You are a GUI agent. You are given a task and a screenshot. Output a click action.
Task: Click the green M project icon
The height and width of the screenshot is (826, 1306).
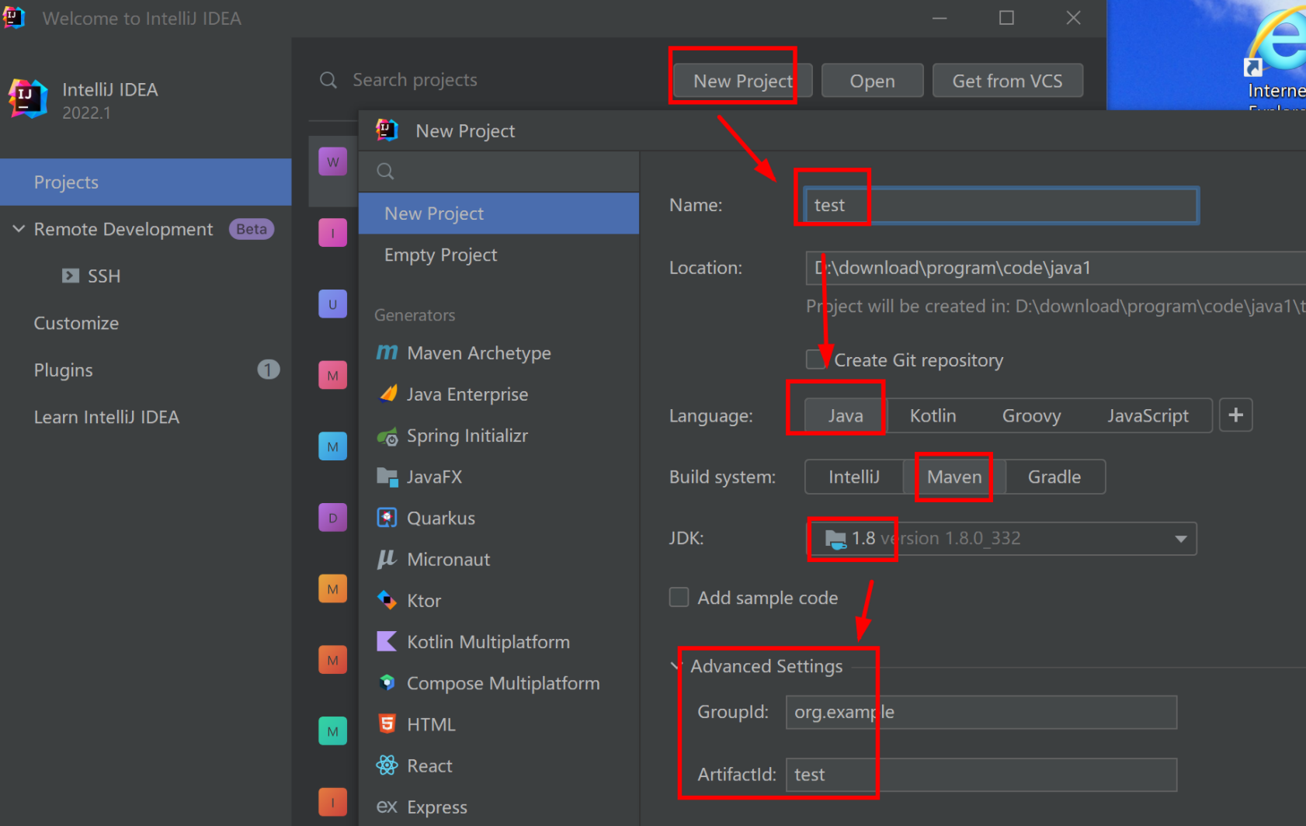[333, 731]
